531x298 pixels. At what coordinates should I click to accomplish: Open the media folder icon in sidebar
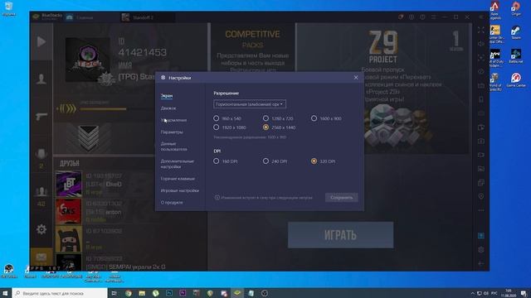point(481,169)
